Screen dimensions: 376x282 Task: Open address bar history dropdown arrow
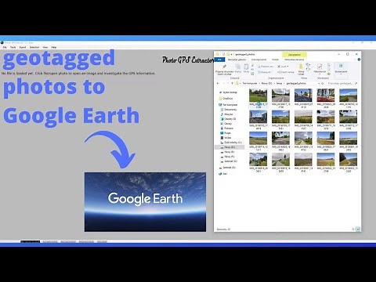(x=319, y=83)
